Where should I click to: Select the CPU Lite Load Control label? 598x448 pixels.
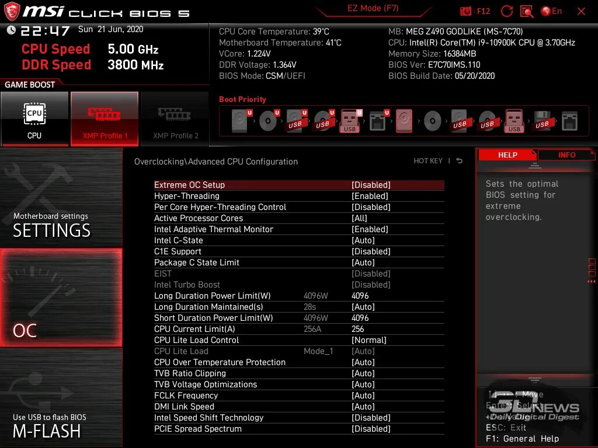196,340
